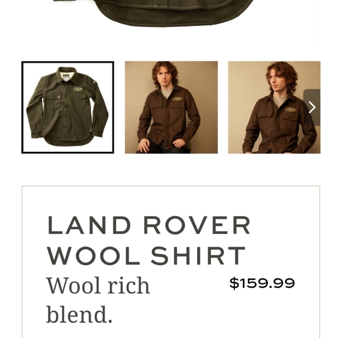The height and width of the screenshot is (338, 339).
Task: Click the next arrow in thumbnail carousel
Action: pyautogui.click(x=312, y=107)
